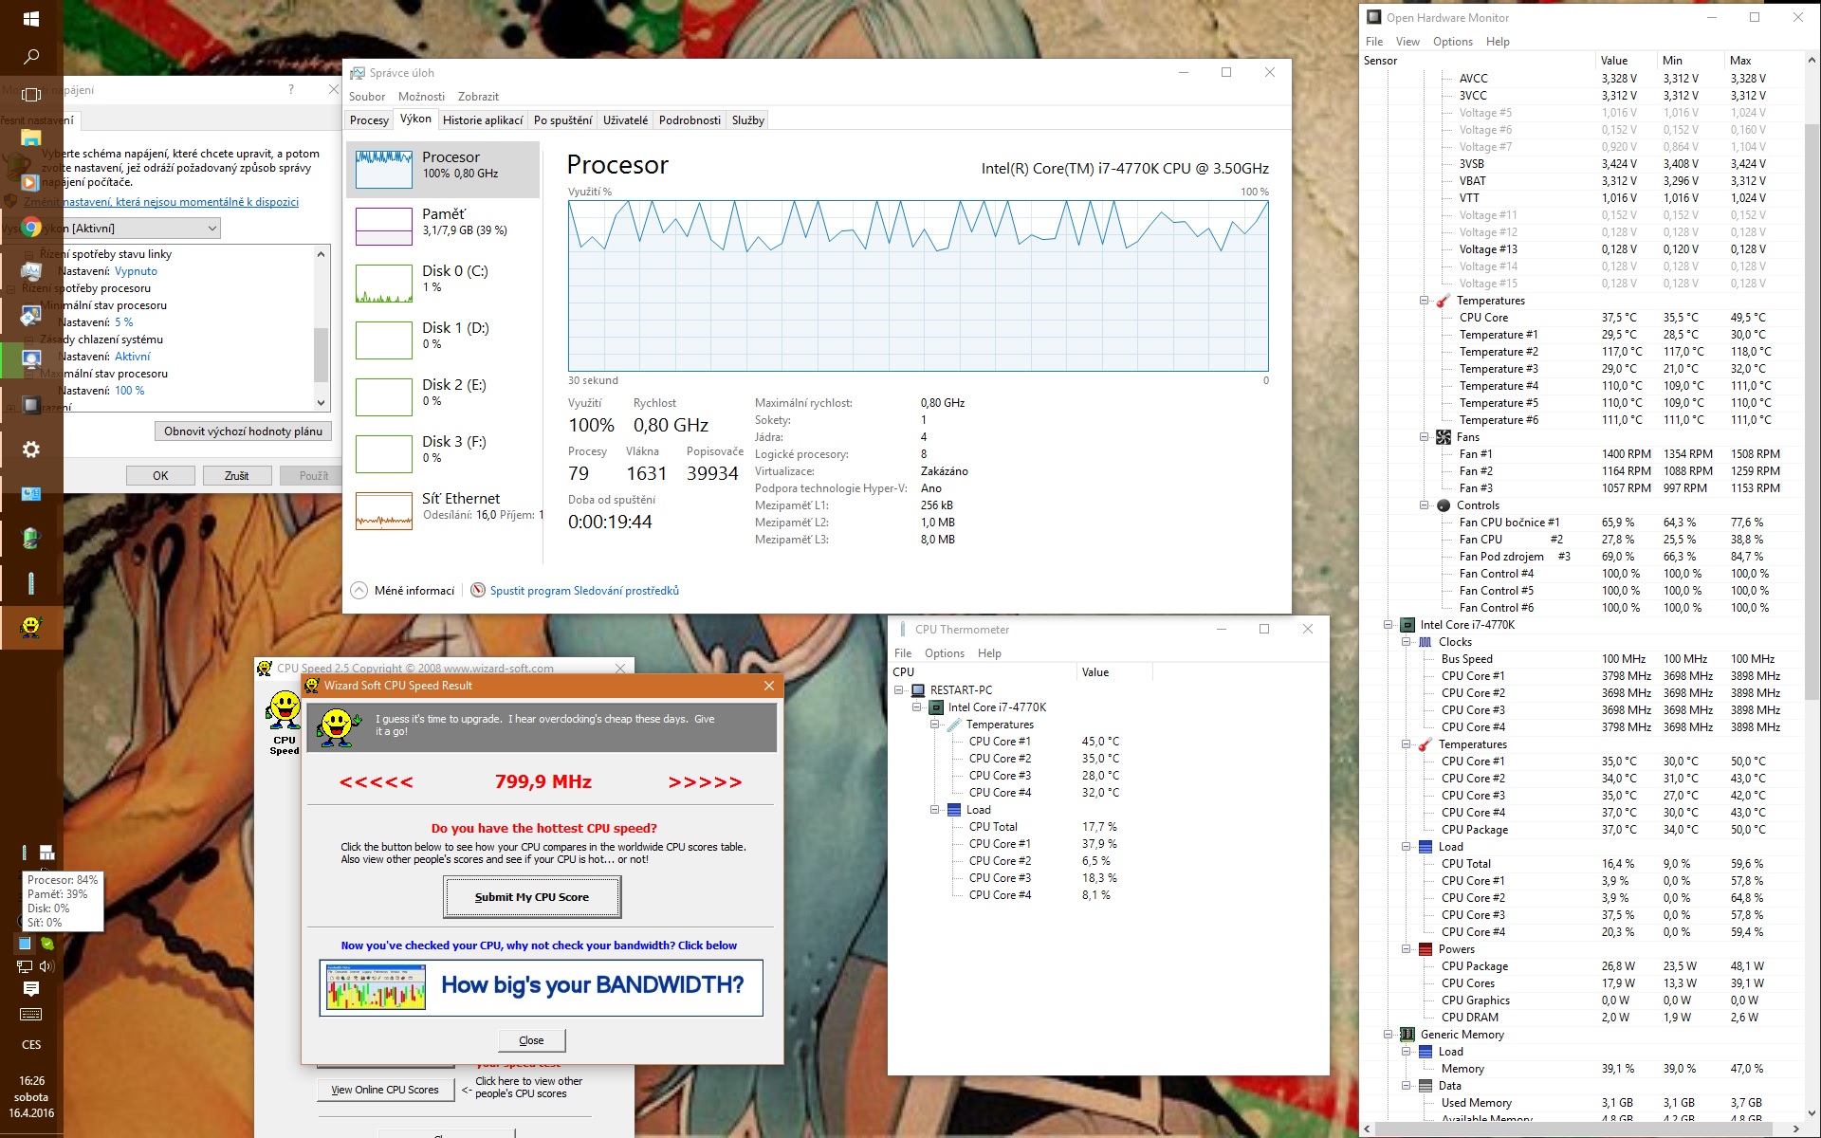The height and width of the screenshot is (1138, 1821).
Task: Collapse Powers node in Open Hardware Monitor
Action: click(1407, 949)
